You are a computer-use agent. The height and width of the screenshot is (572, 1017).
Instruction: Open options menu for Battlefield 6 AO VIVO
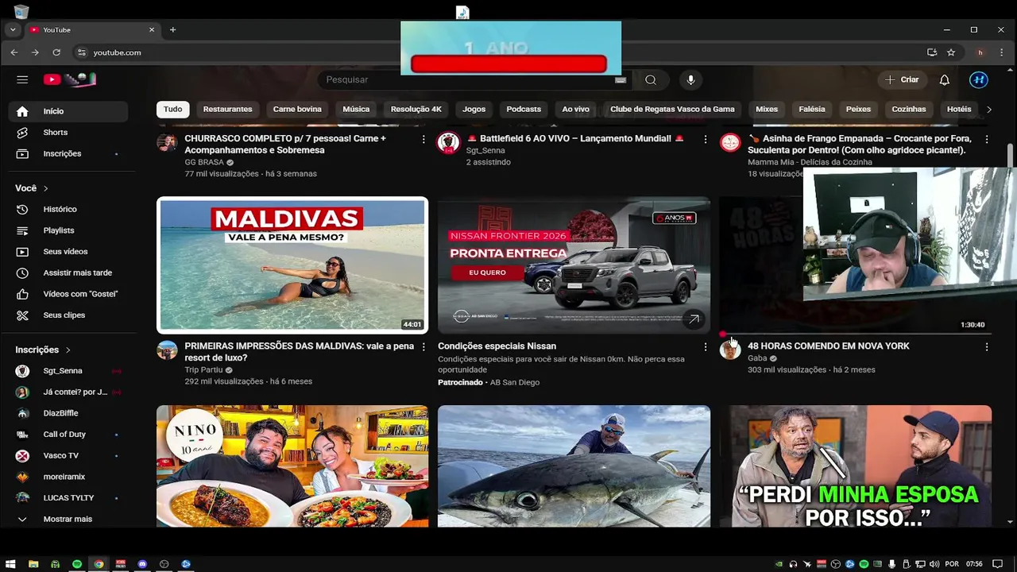pyautogui.click(x=705, y=139)
